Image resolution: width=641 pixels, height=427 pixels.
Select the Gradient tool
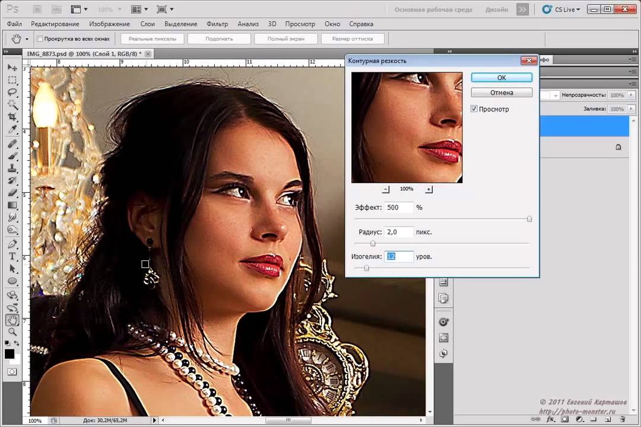tap(12, 205)
